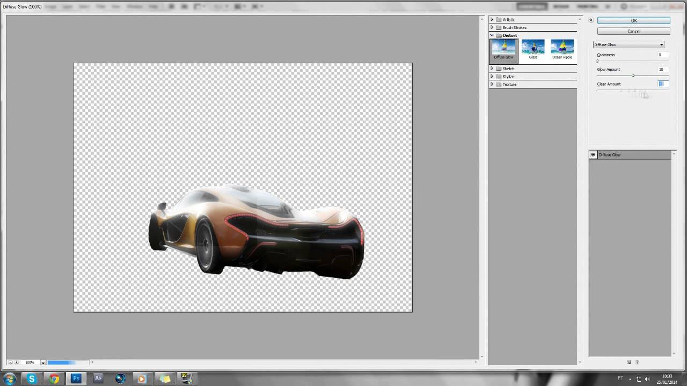Expand the Brush Strokes filter folder
This screenshot has height=386, width=687.
point(492,27)
